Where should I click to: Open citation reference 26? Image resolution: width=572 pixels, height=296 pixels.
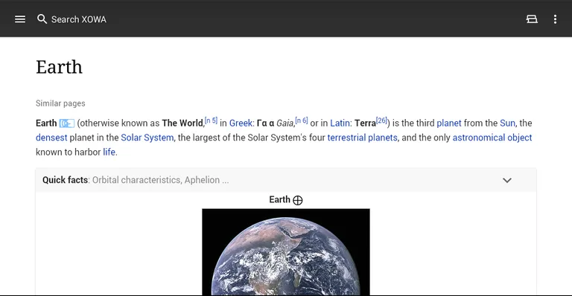pos(381,120)
